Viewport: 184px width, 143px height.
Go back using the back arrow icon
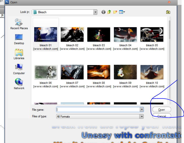(x=103, y=12)
